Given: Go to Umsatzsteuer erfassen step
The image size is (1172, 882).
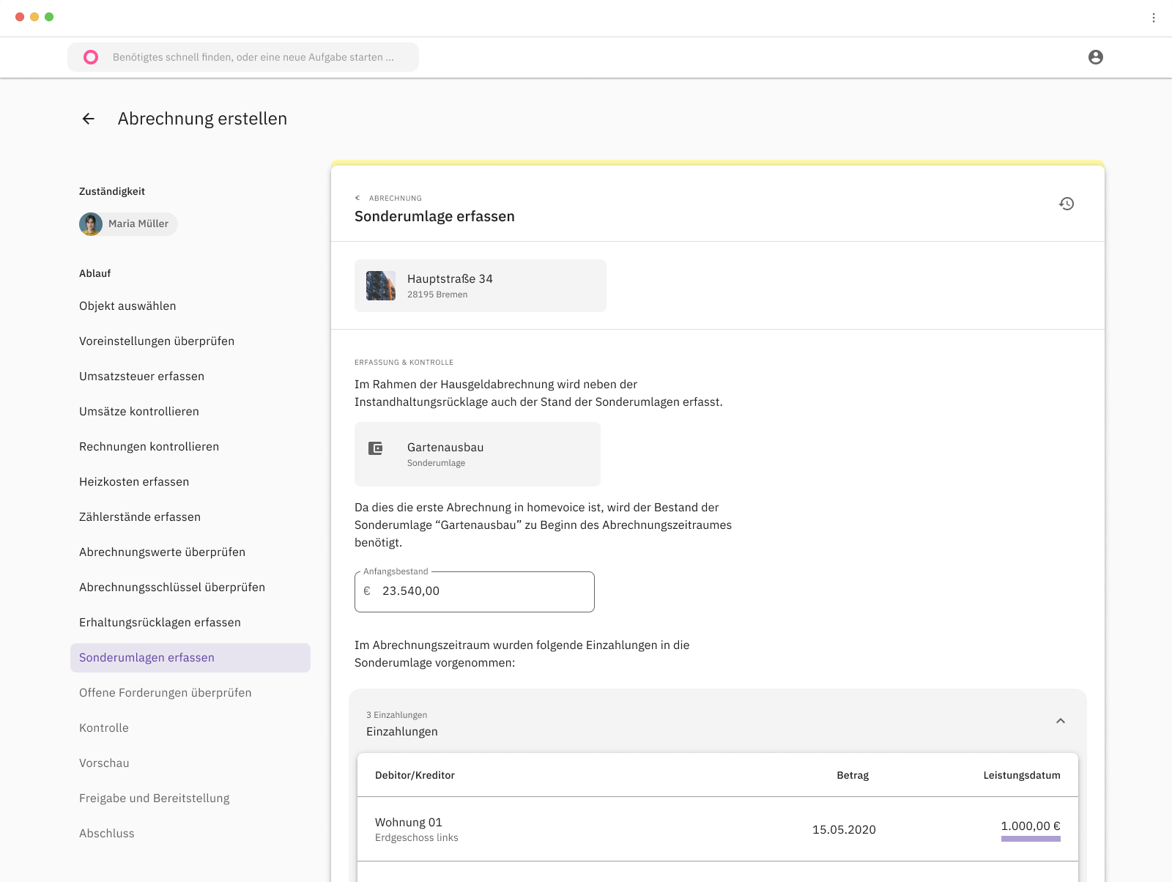Looking at the screenshot, I should [x=141, y=377].
